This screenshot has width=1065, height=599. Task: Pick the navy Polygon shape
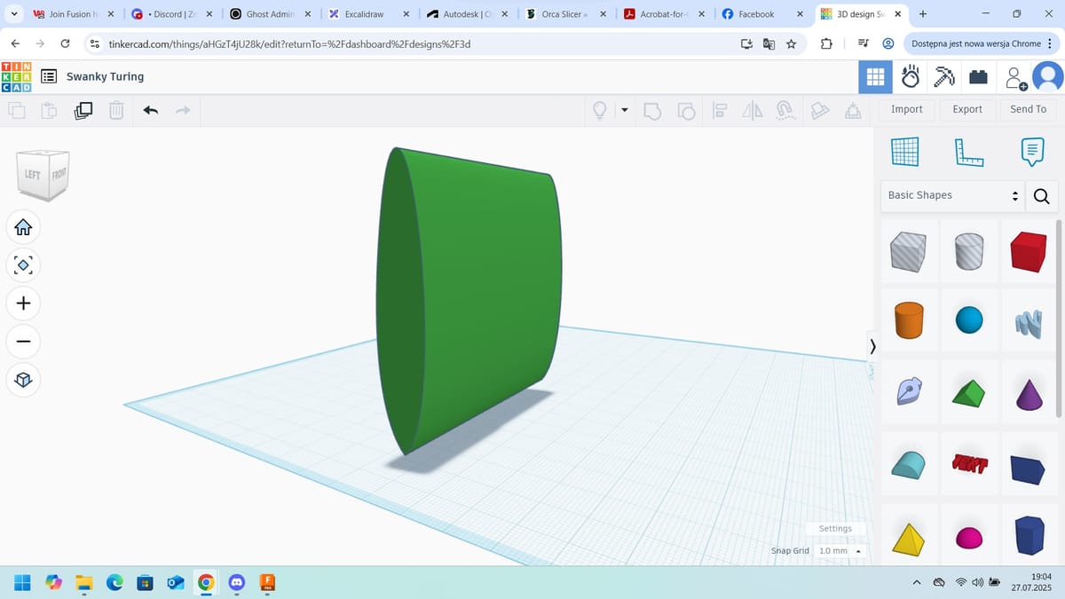pyautogui.click(x=1029, y=535)
